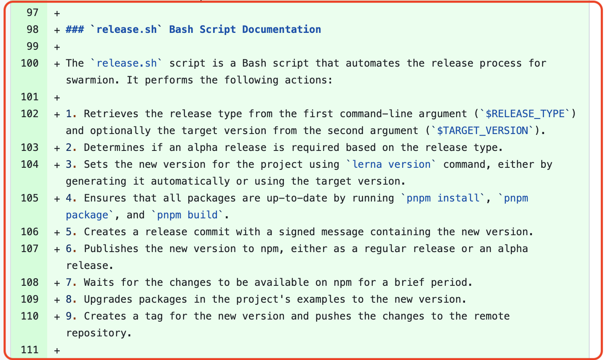Click the `pnpm install` inline code
Image resolution: width=609 pixels, height=360 pixels.
(443, 198)
